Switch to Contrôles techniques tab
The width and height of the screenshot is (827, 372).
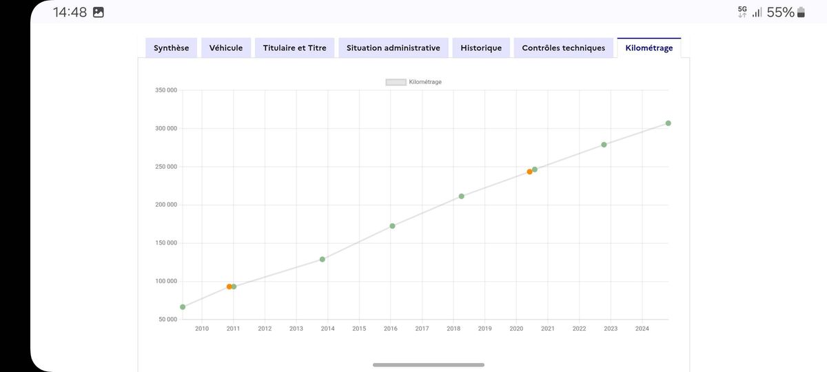click(x=564, y=48)
